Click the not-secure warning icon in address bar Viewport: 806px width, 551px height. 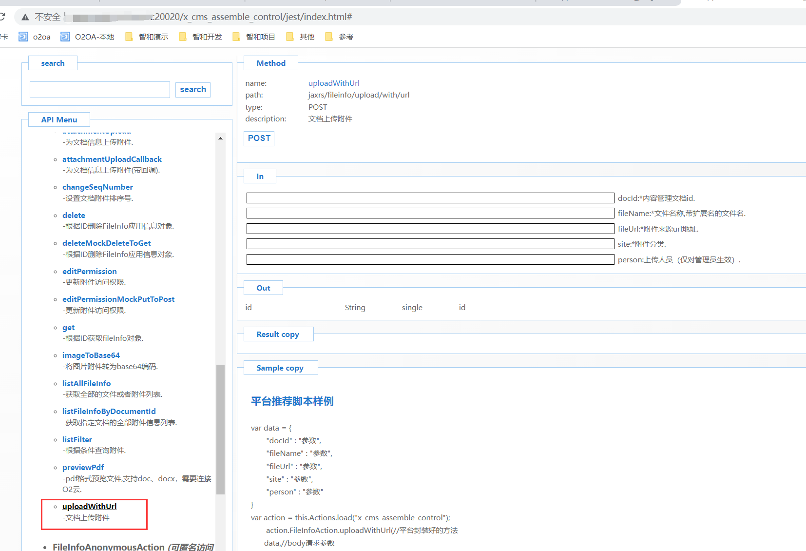(x=25, y=17)
